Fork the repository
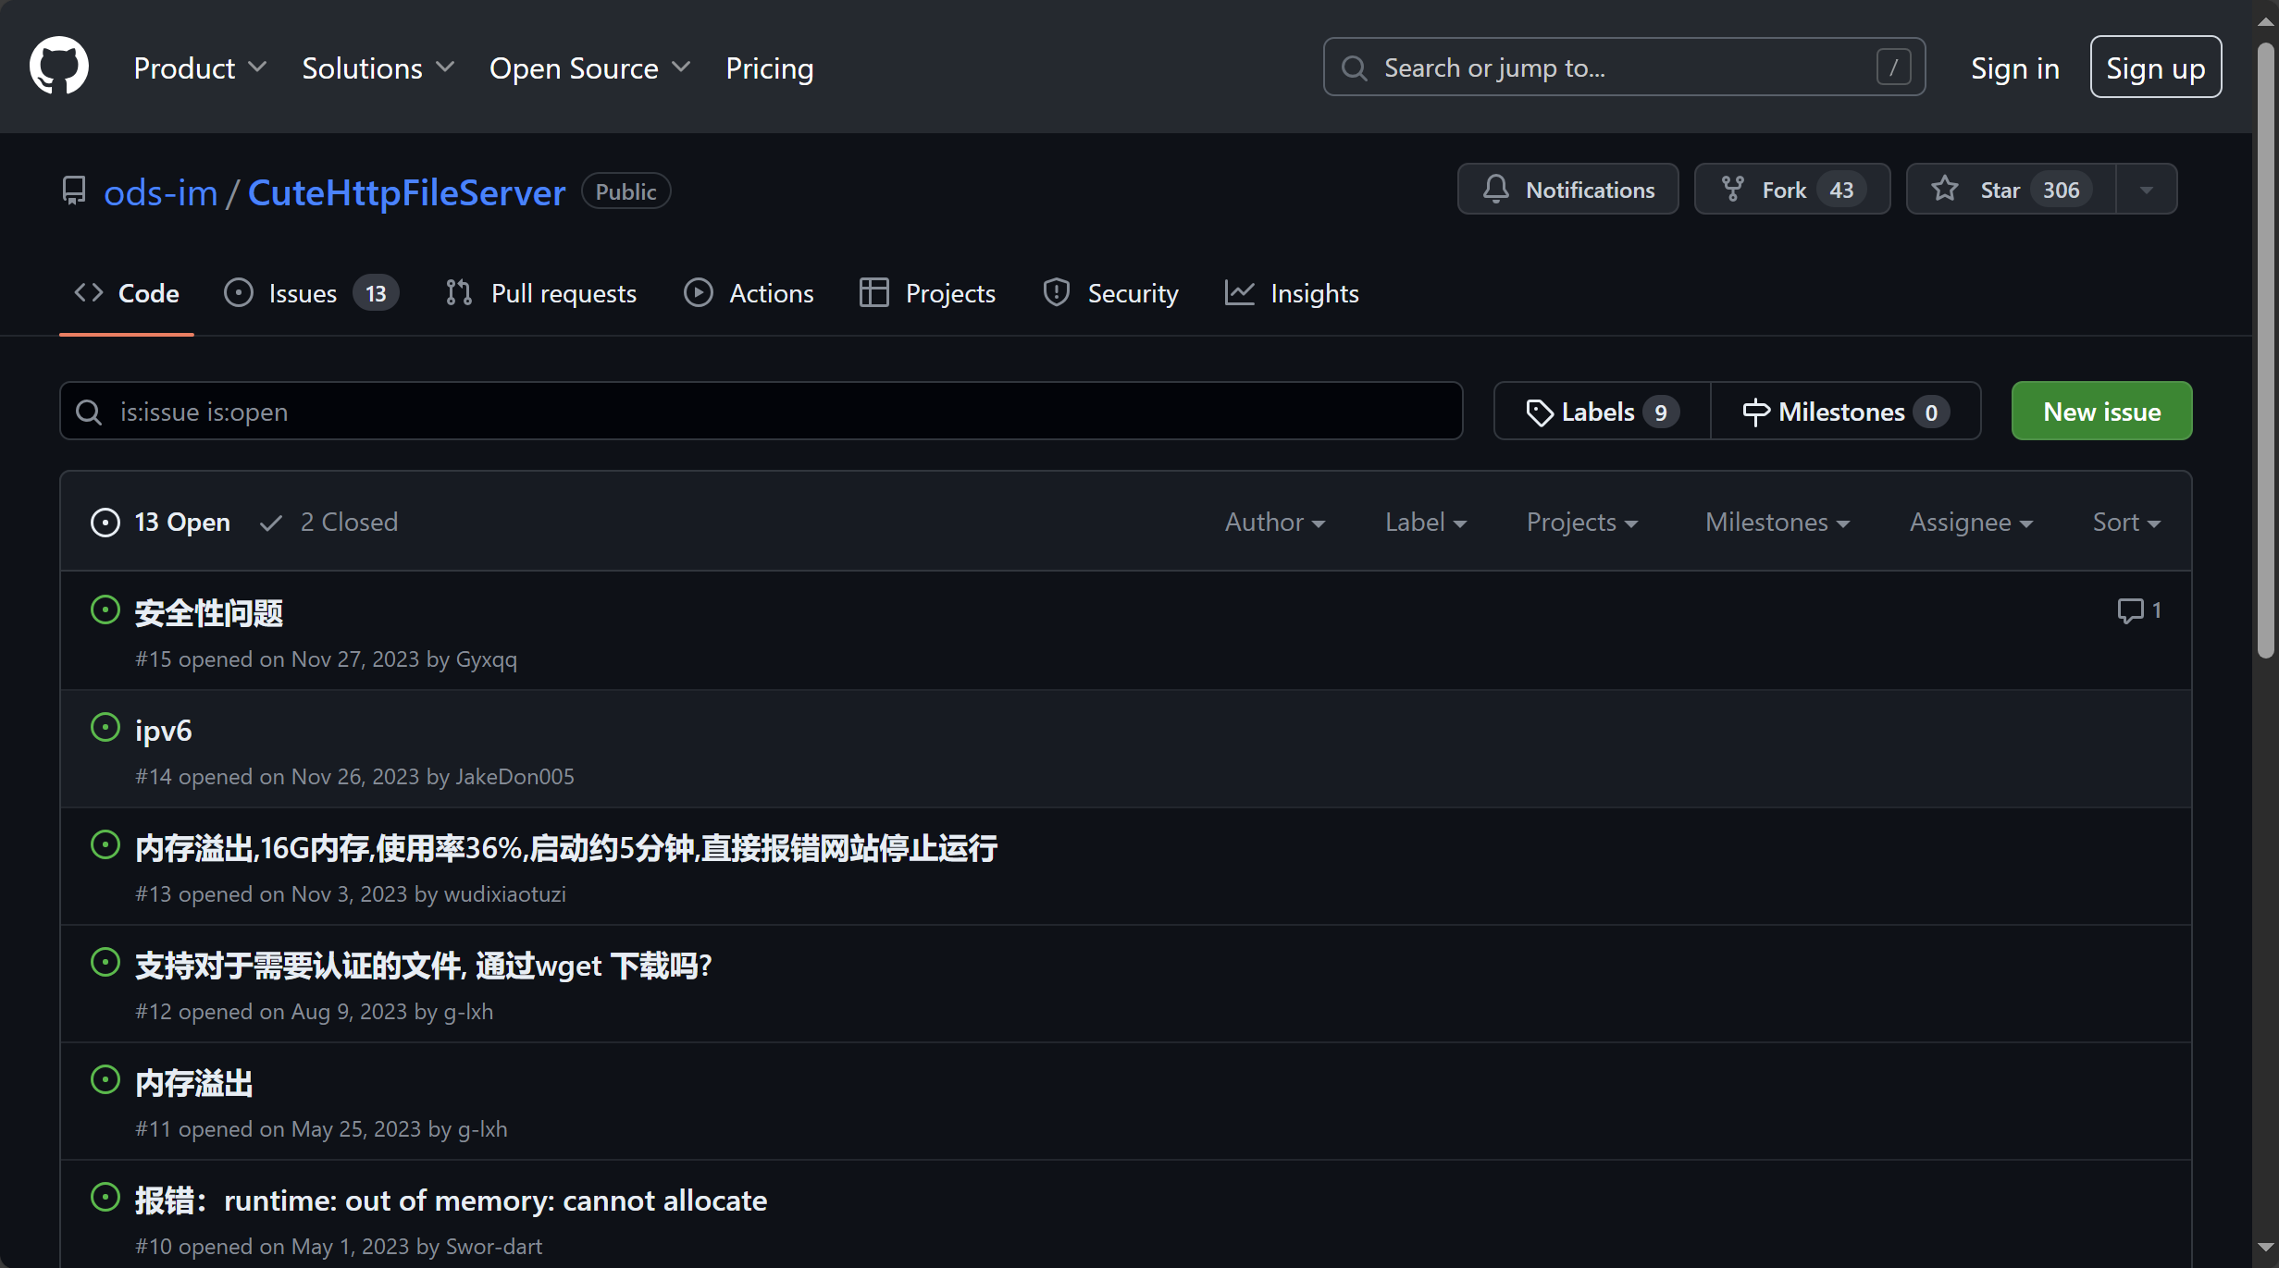Image resolution: width=2279 pixels, height=1268 pixels. (x=1791, y=190)
